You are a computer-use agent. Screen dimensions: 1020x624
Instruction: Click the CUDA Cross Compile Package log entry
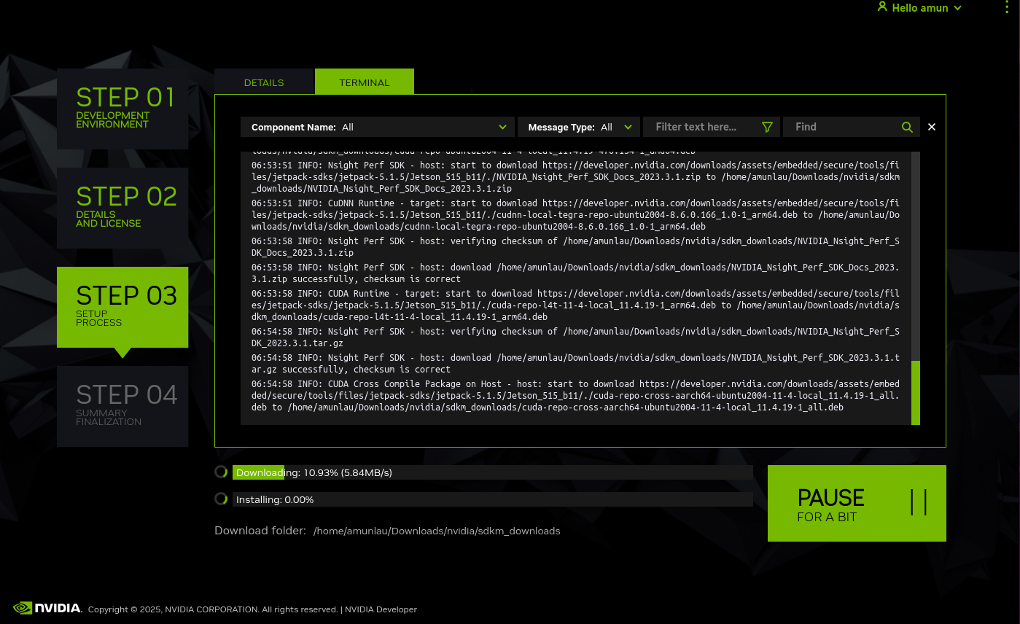[576, 396]
